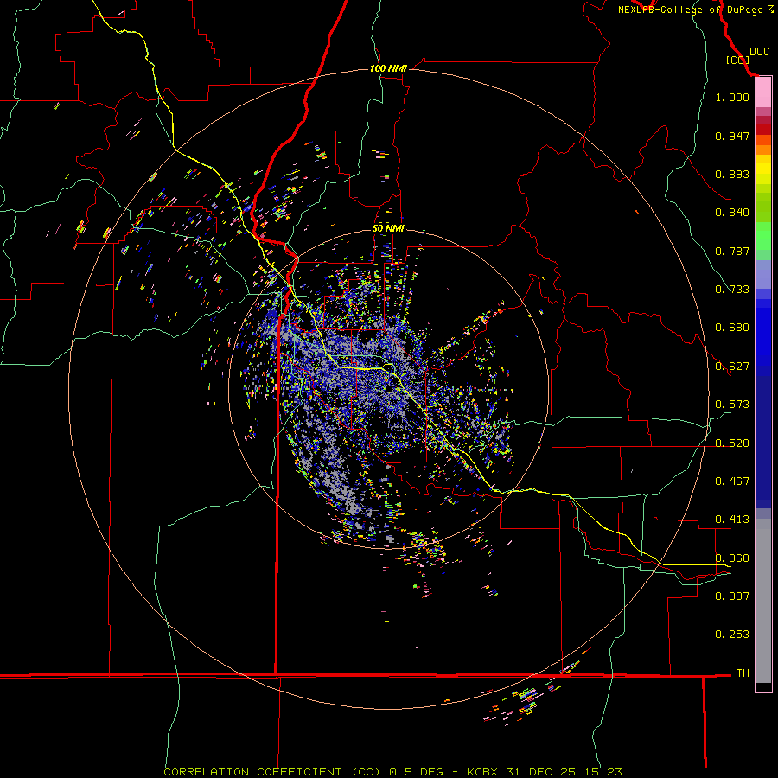The image size is (778, 778).
Task: Click the 50 NMI range ring label
Action: (388, 228)
